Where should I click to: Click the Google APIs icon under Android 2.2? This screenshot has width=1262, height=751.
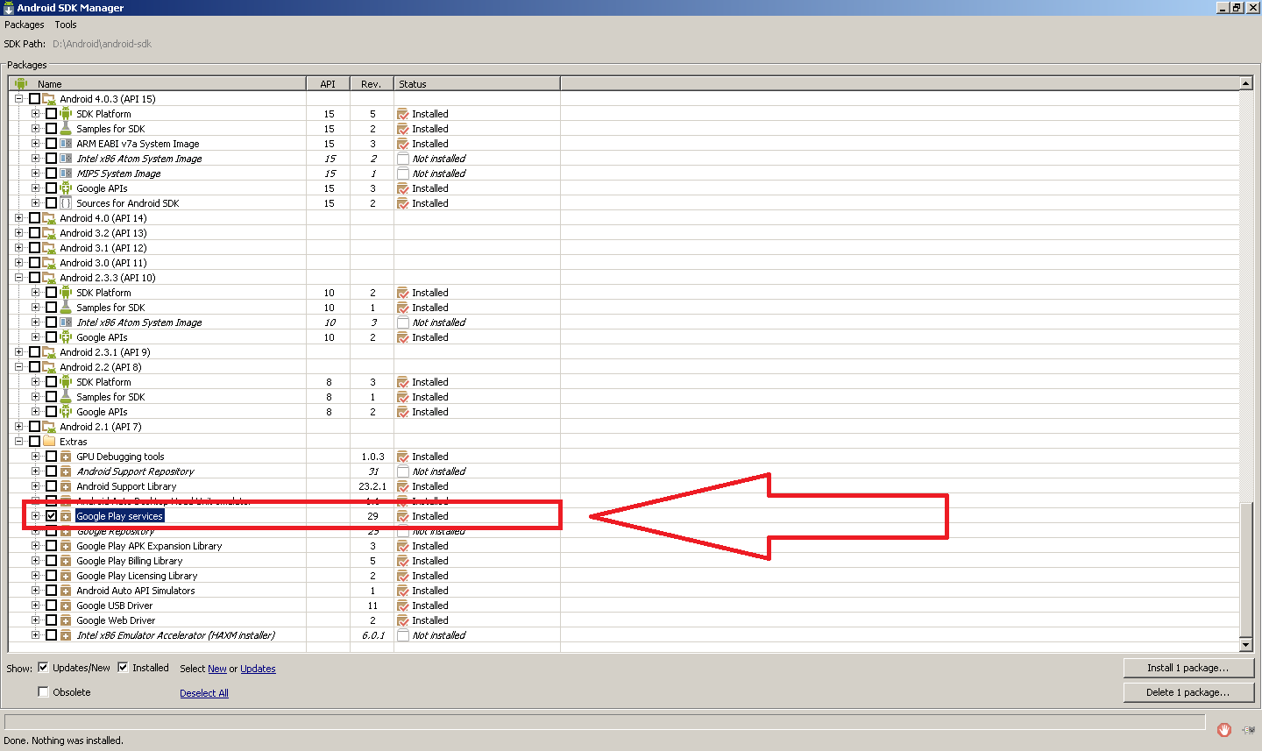coord(66,412)
